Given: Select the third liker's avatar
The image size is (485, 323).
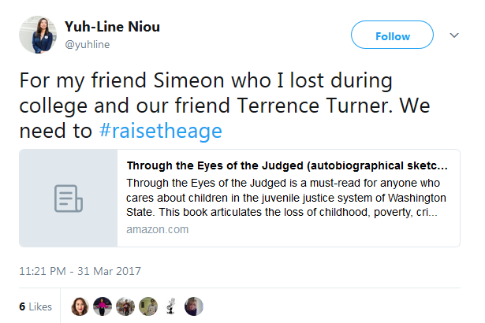Looking at the screenshot, I should coord(126,306).
